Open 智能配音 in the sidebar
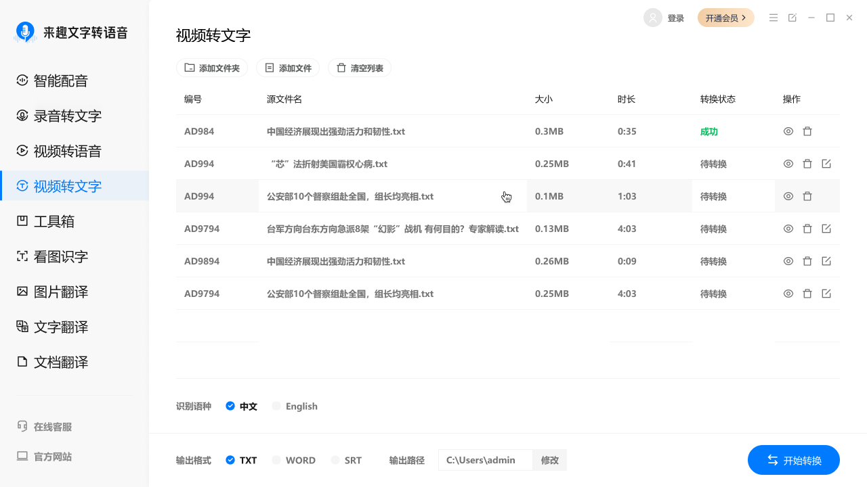 [x=75, y=81]
